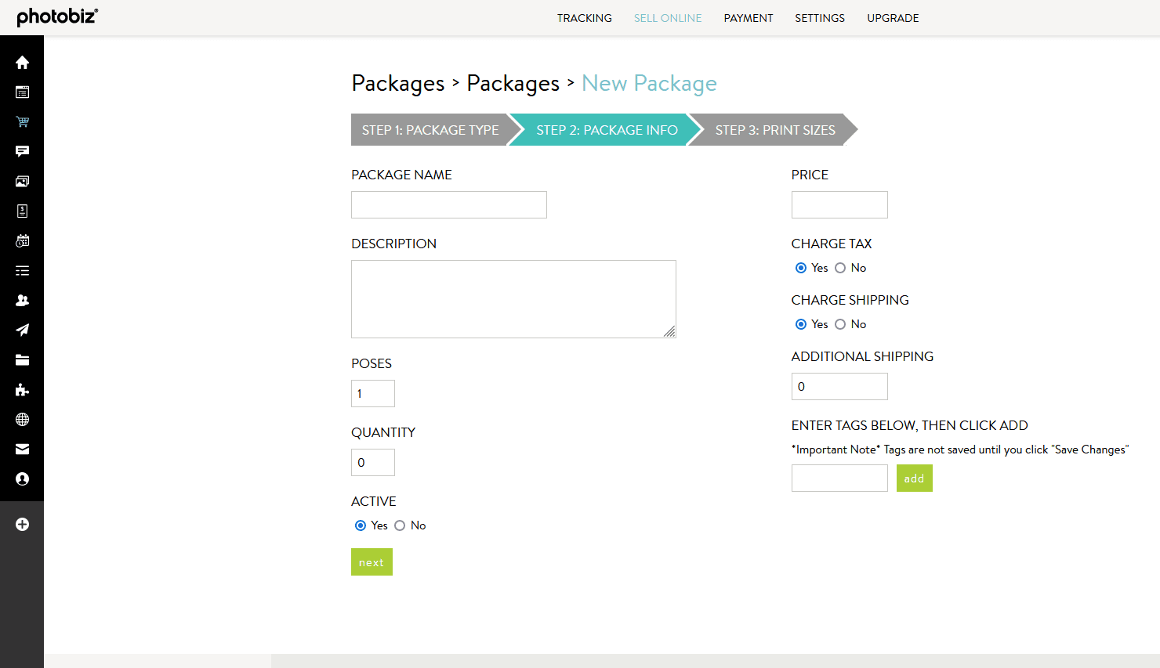Viewport: 1160px width, 668px height.
Task: Click the puzzle piece integrations icon
Action: pyautogui.click(x=22, y=389)
